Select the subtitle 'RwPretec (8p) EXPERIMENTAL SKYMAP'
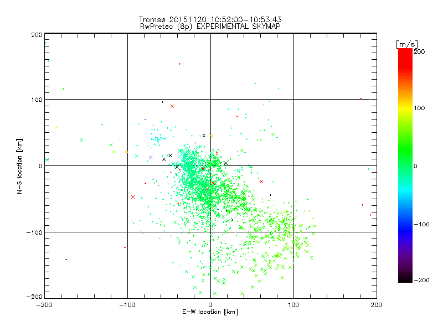443x332 pixels. [210, 26]
